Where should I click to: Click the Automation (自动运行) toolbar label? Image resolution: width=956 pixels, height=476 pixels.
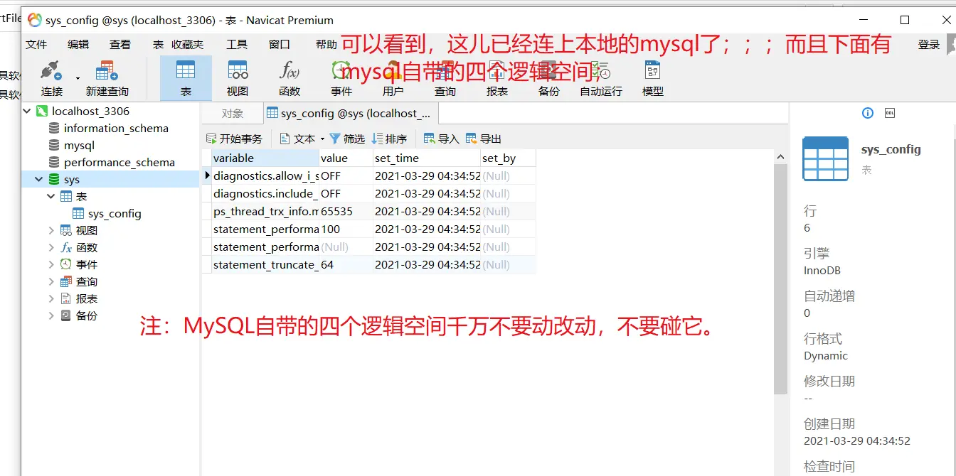(x=601, y=92)
